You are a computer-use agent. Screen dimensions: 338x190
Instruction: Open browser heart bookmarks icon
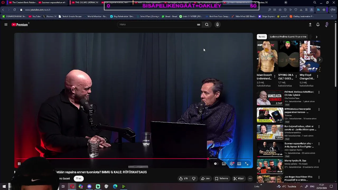click(296, 10)
